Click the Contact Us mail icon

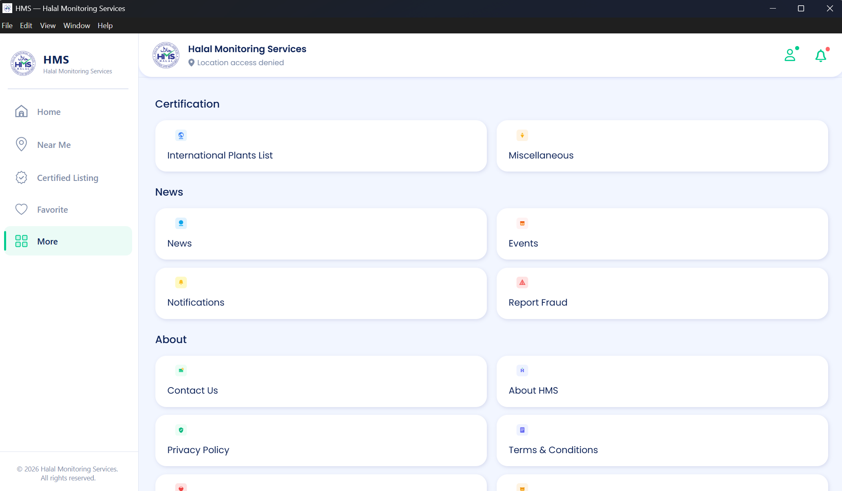point(181,370)
